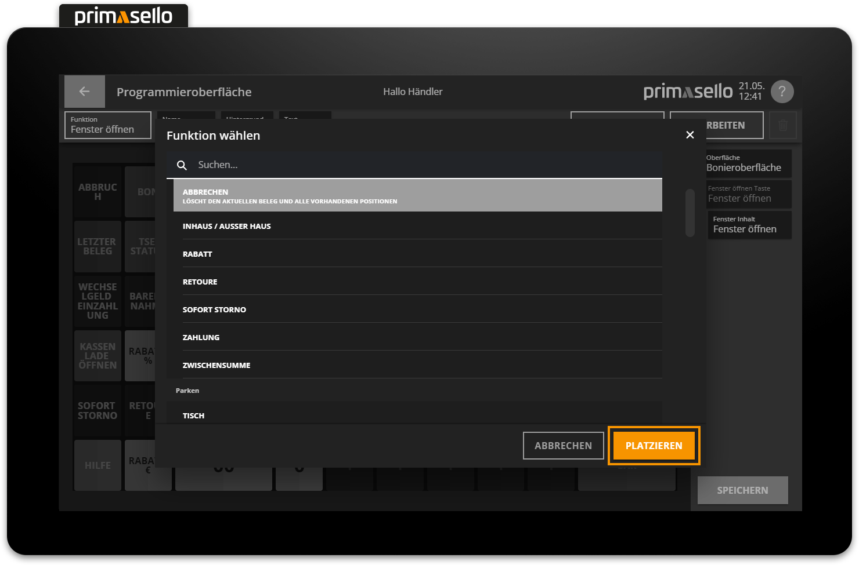The height and width of the screenshot is (565, 859).
Task: Open the help question mark icon
Action: click(782, 91)
